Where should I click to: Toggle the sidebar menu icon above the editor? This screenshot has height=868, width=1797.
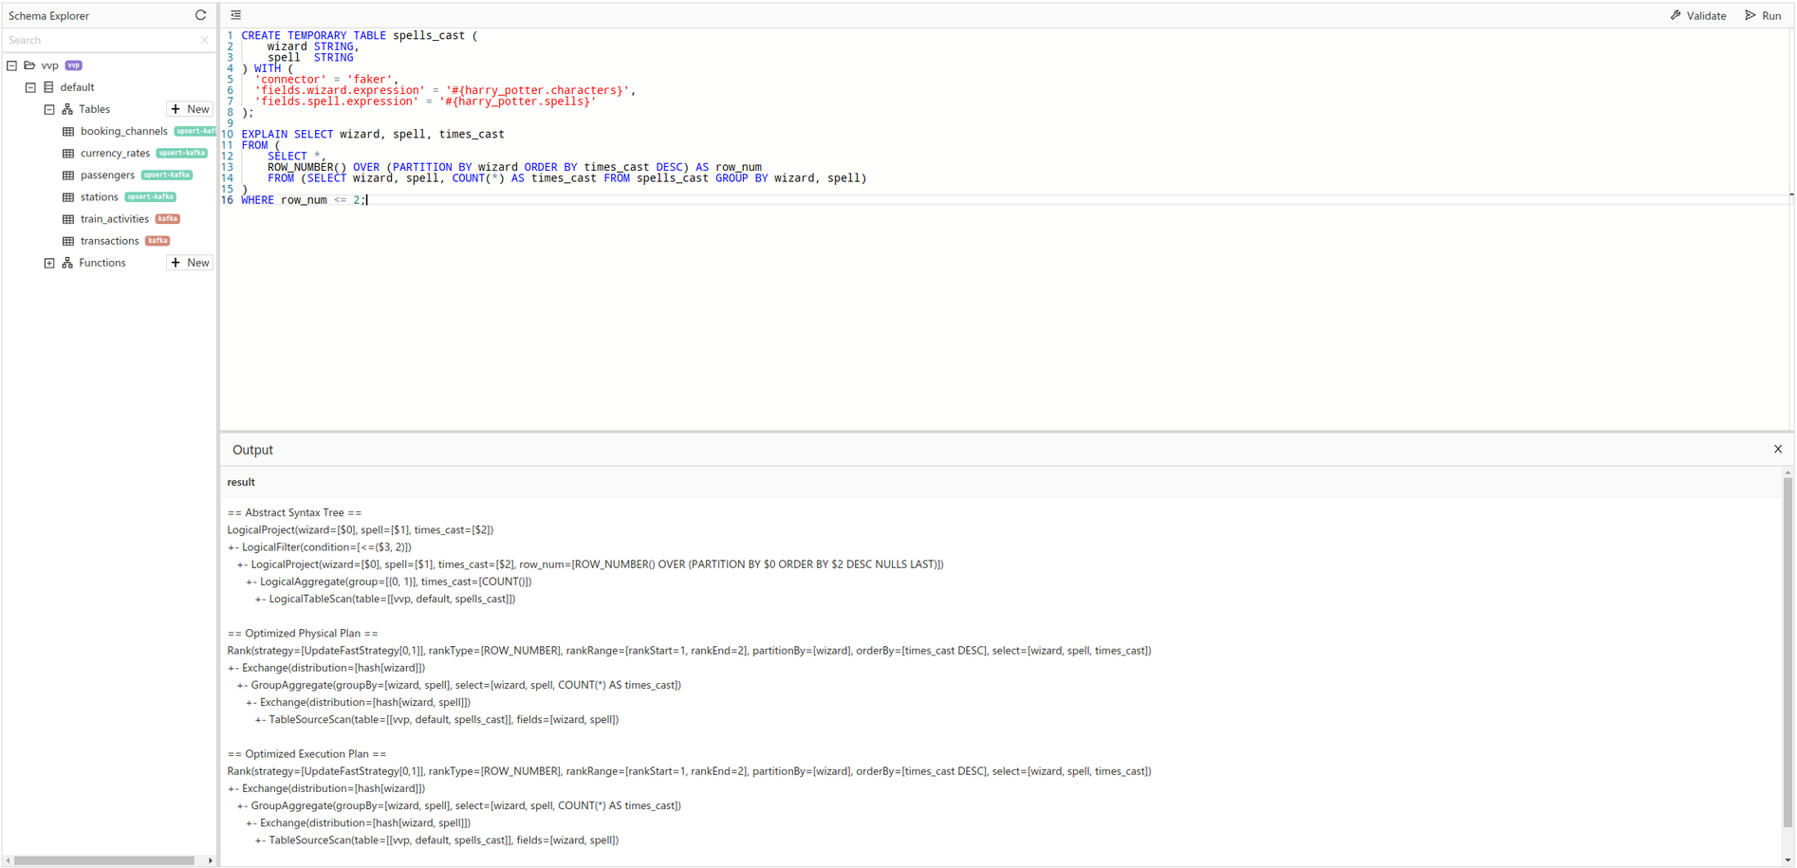click(235, 15)
